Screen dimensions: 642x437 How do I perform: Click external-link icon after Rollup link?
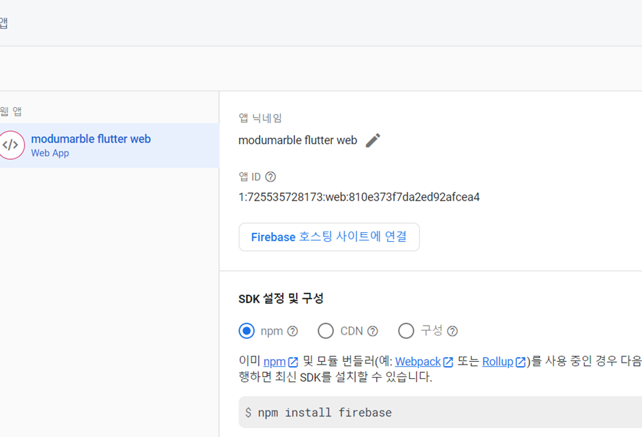(520, 362)
